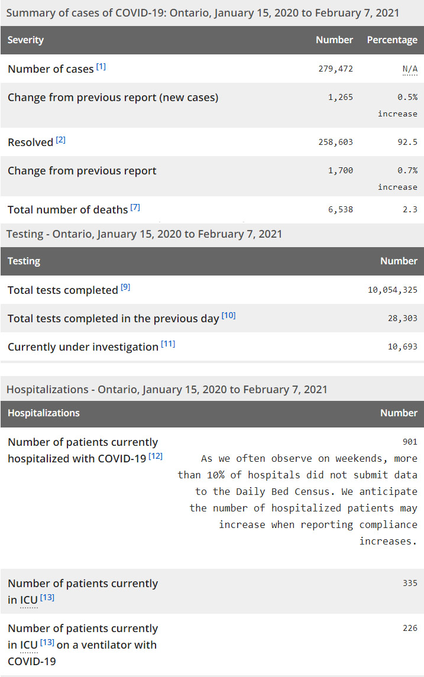Click the N/A abbreviation in Percentage column
424x677 pixels.
[x=410, y=69]
